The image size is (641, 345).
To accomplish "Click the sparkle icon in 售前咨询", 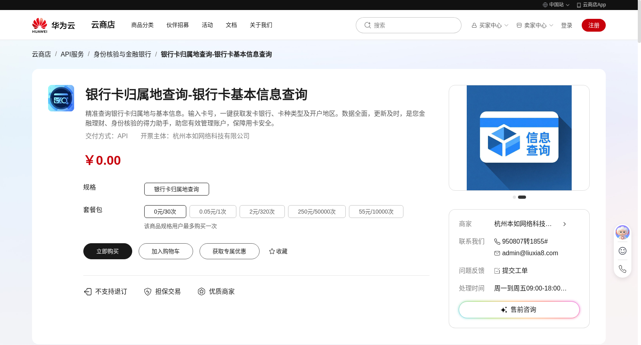I will [x=504, y=310].
